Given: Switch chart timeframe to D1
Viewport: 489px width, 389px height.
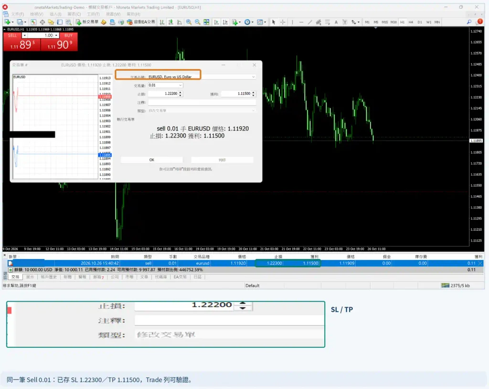Looking at the screenshot, I should [x=419, y=22].
